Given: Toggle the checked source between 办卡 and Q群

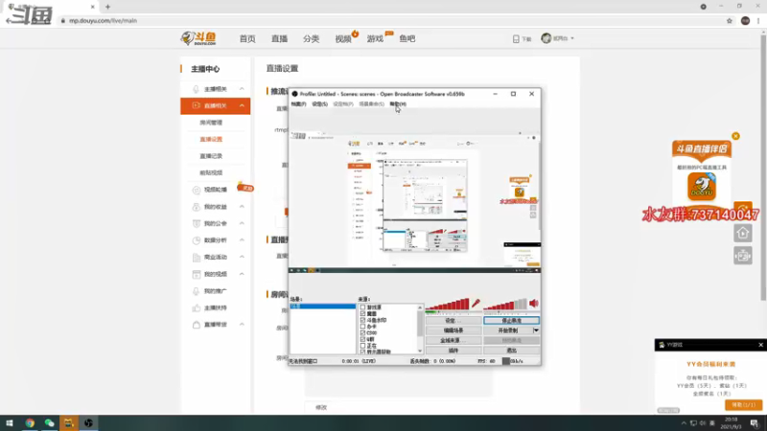Looking at the screenshot, I should click(x=362, y=332).
